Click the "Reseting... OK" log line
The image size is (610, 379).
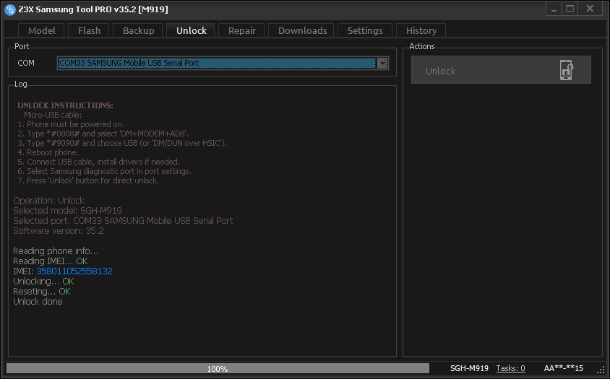[x=42, y=292]
